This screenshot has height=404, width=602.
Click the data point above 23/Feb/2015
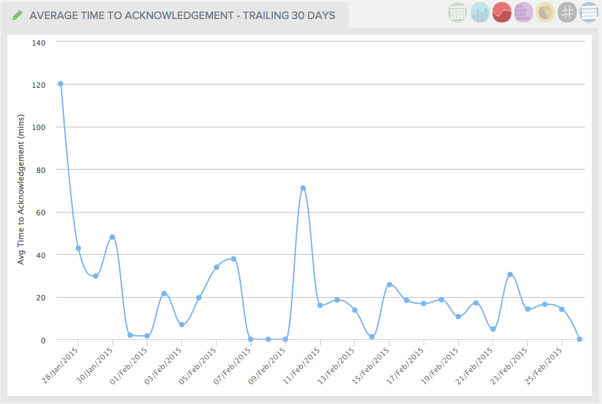tap(528, 309)
